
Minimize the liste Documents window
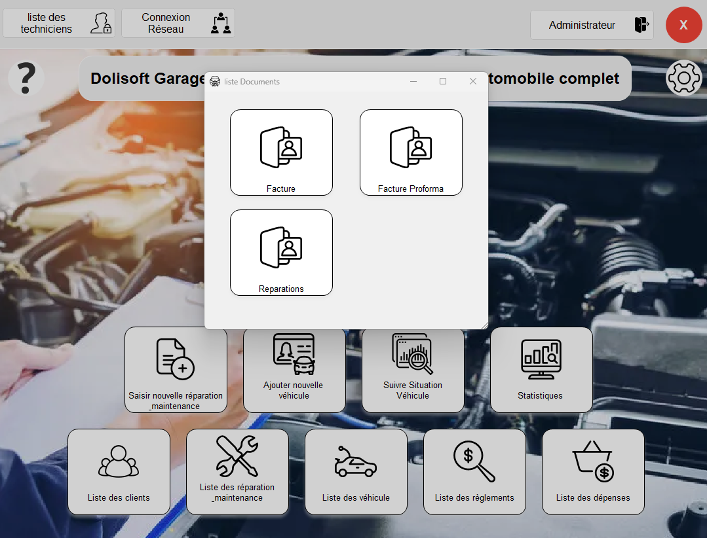pos(413,81)
